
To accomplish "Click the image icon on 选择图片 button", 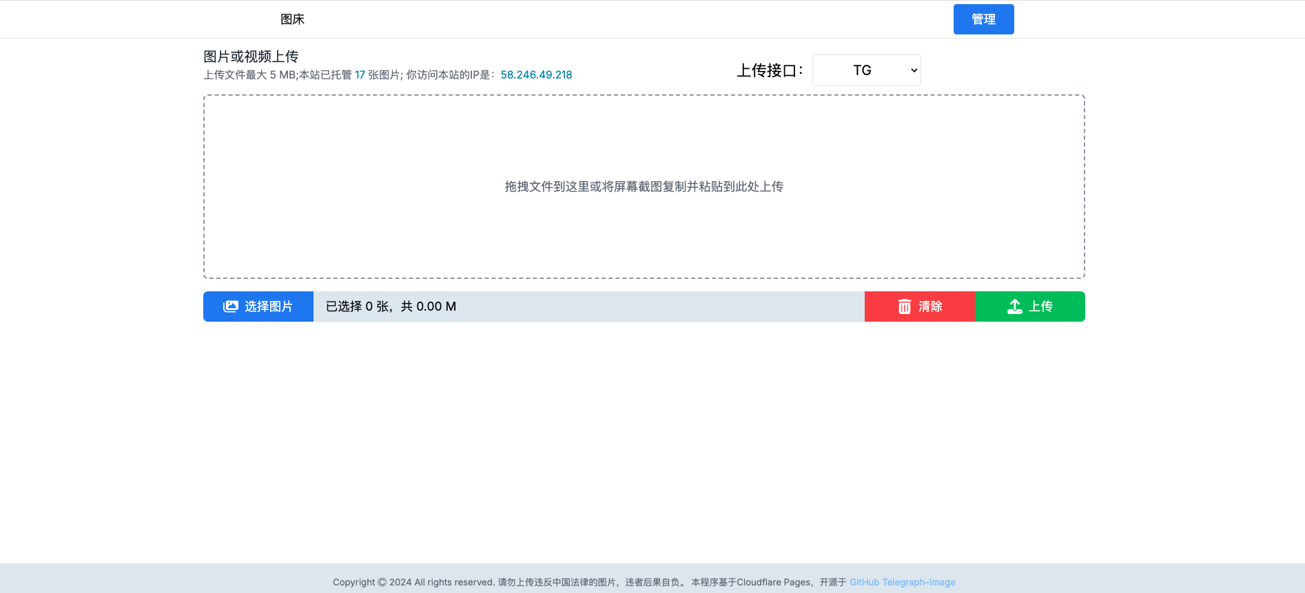I will (230, 306).
